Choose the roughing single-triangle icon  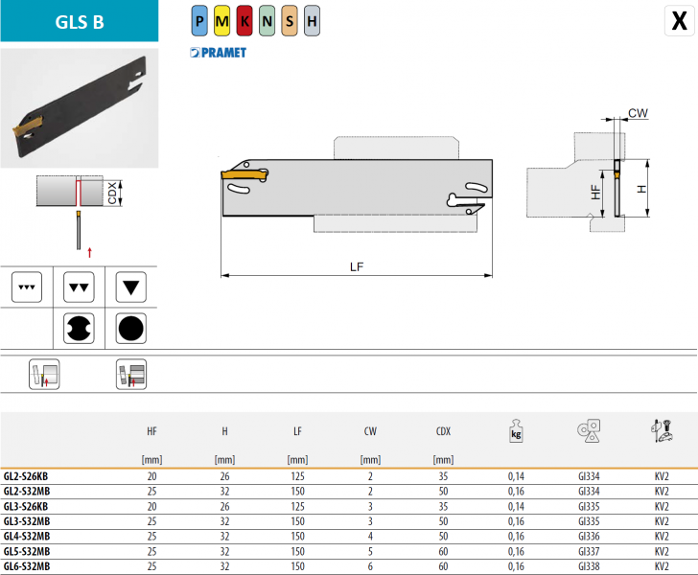pos(130,287)
